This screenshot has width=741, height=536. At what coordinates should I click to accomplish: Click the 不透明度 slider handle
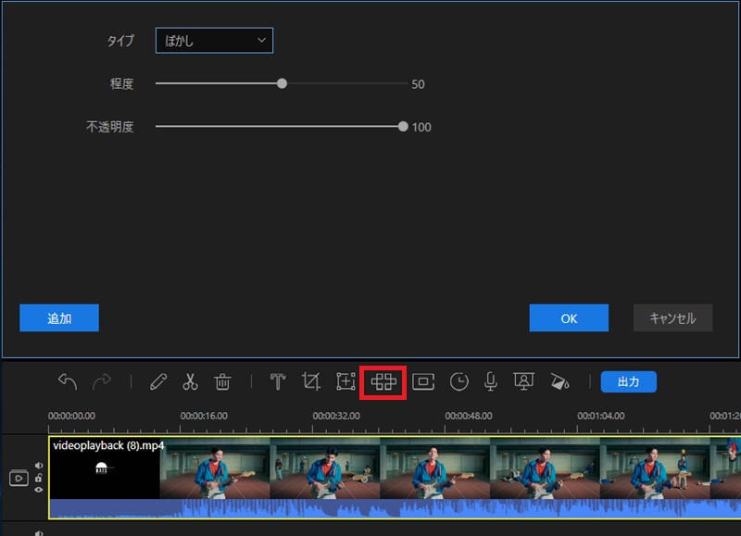pos(403,127)
